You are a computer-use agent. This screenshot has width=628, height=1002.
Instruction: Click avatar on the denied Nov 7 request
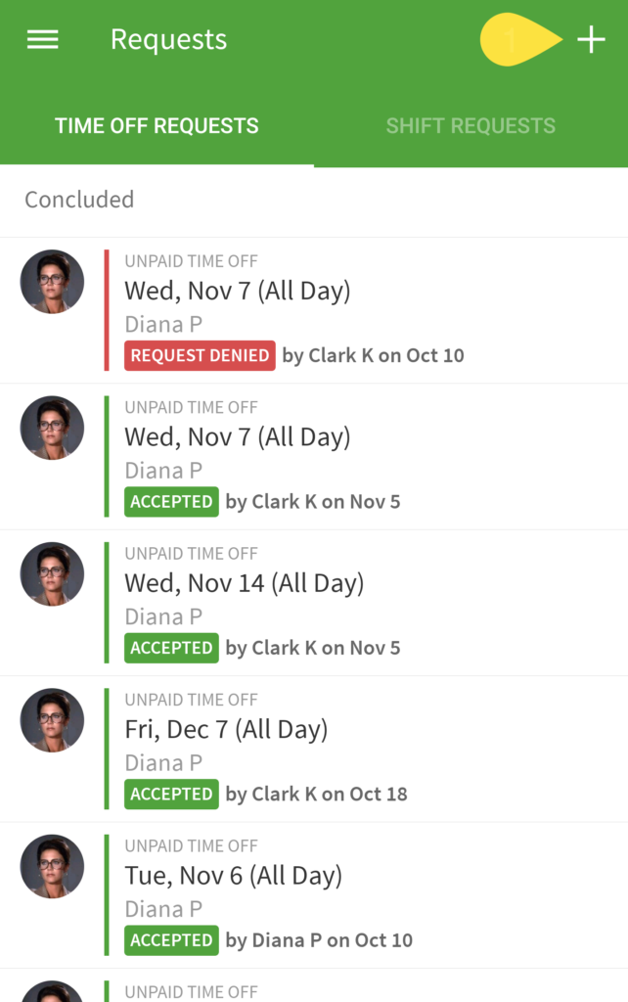pyautogui.click(x=52, y=282)
